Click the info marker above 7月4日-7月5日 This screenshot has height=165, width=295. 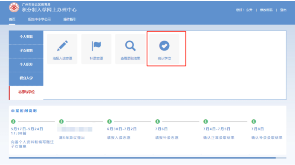pos(205,121)
